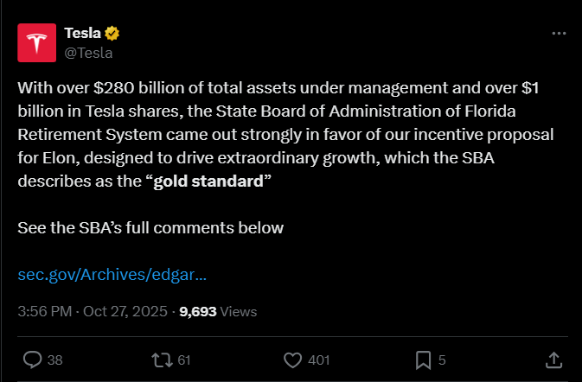The width and height of the screenshot is (582, 382).
Task: Click the Tesla logo profile avatar
Action: [x=36, y=42]
